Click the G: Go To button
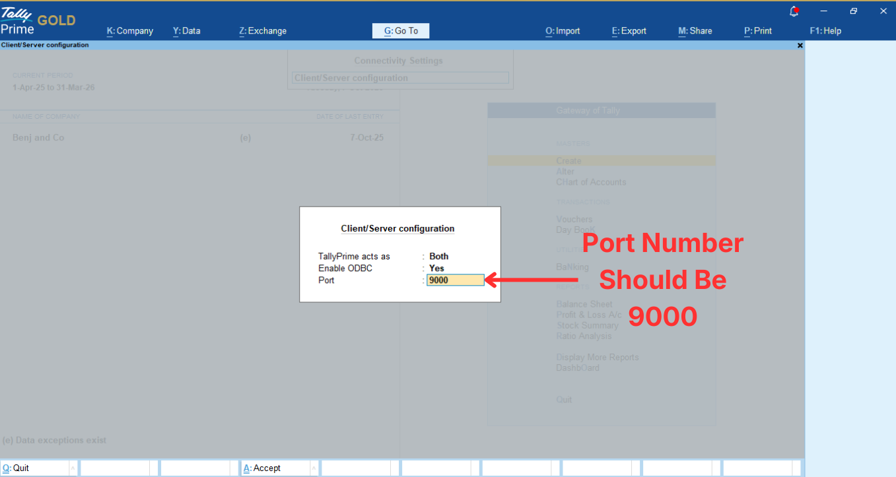The width and height of the screenshot is (896, 477). click(401, 31)
